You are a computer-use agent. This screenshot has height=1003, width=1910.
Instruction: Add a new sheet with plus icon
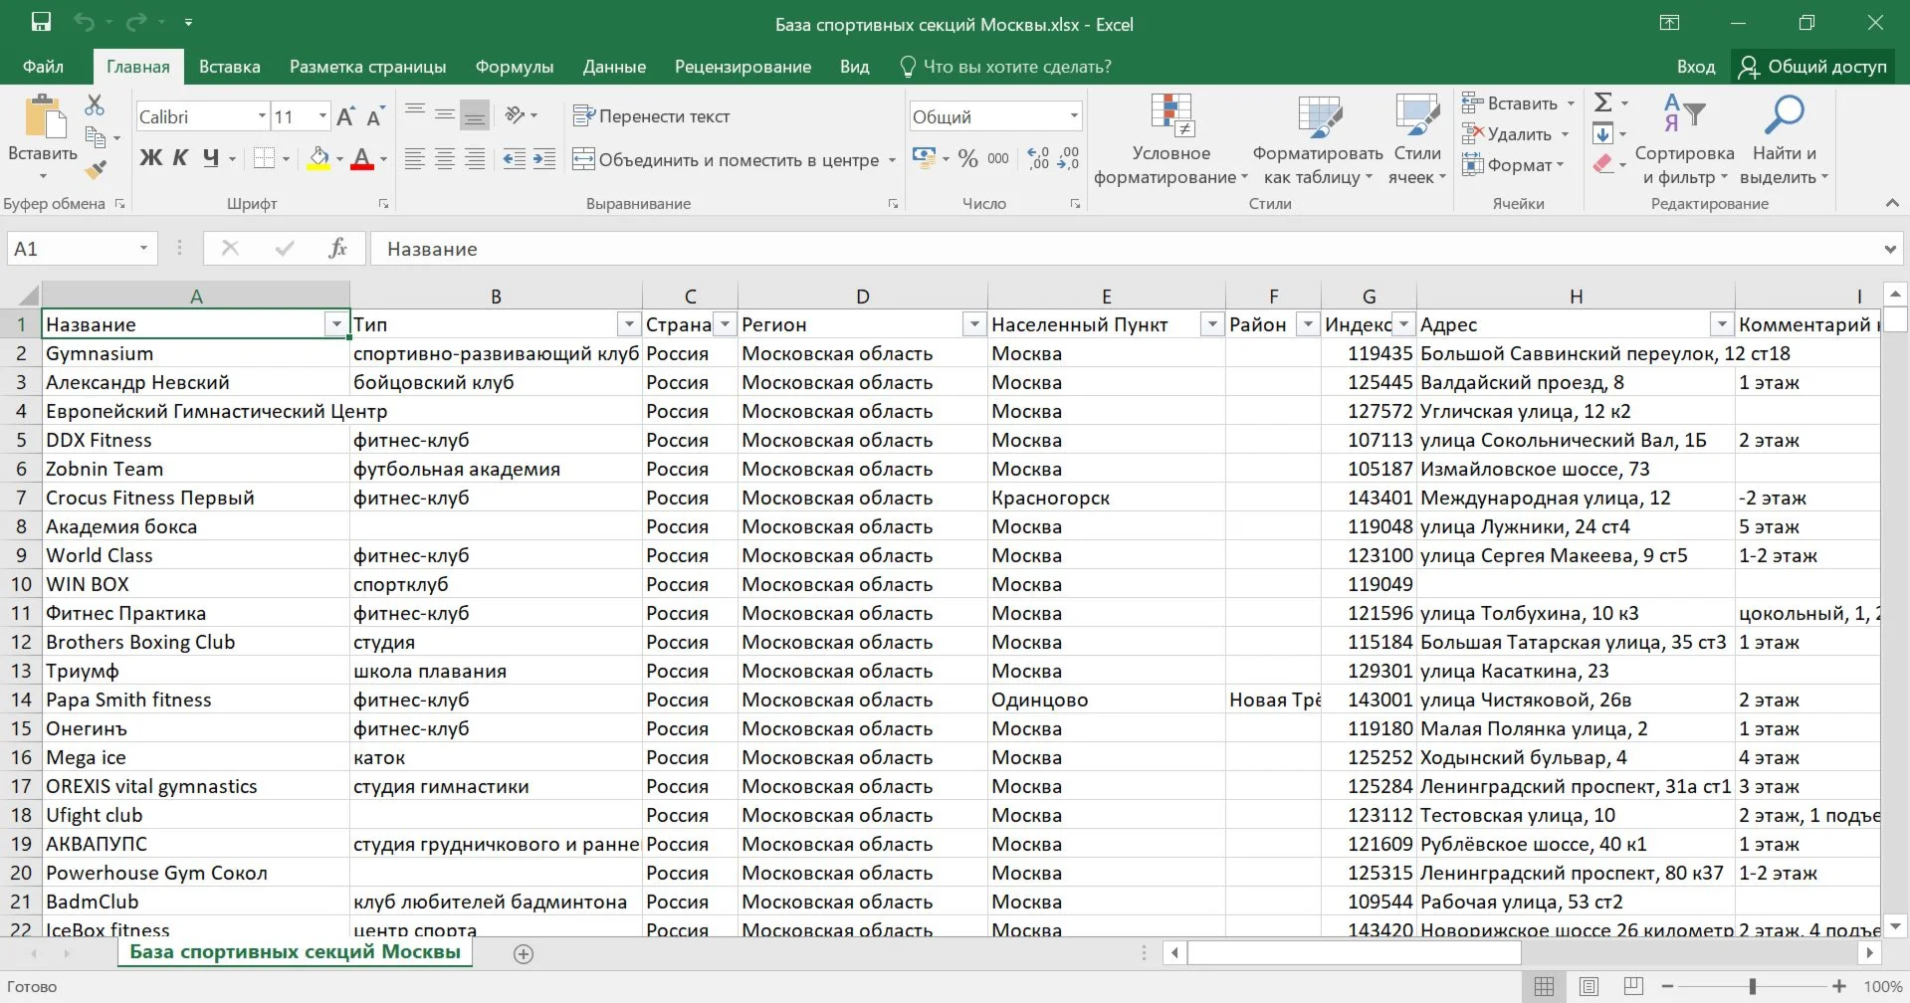point(524,954)
